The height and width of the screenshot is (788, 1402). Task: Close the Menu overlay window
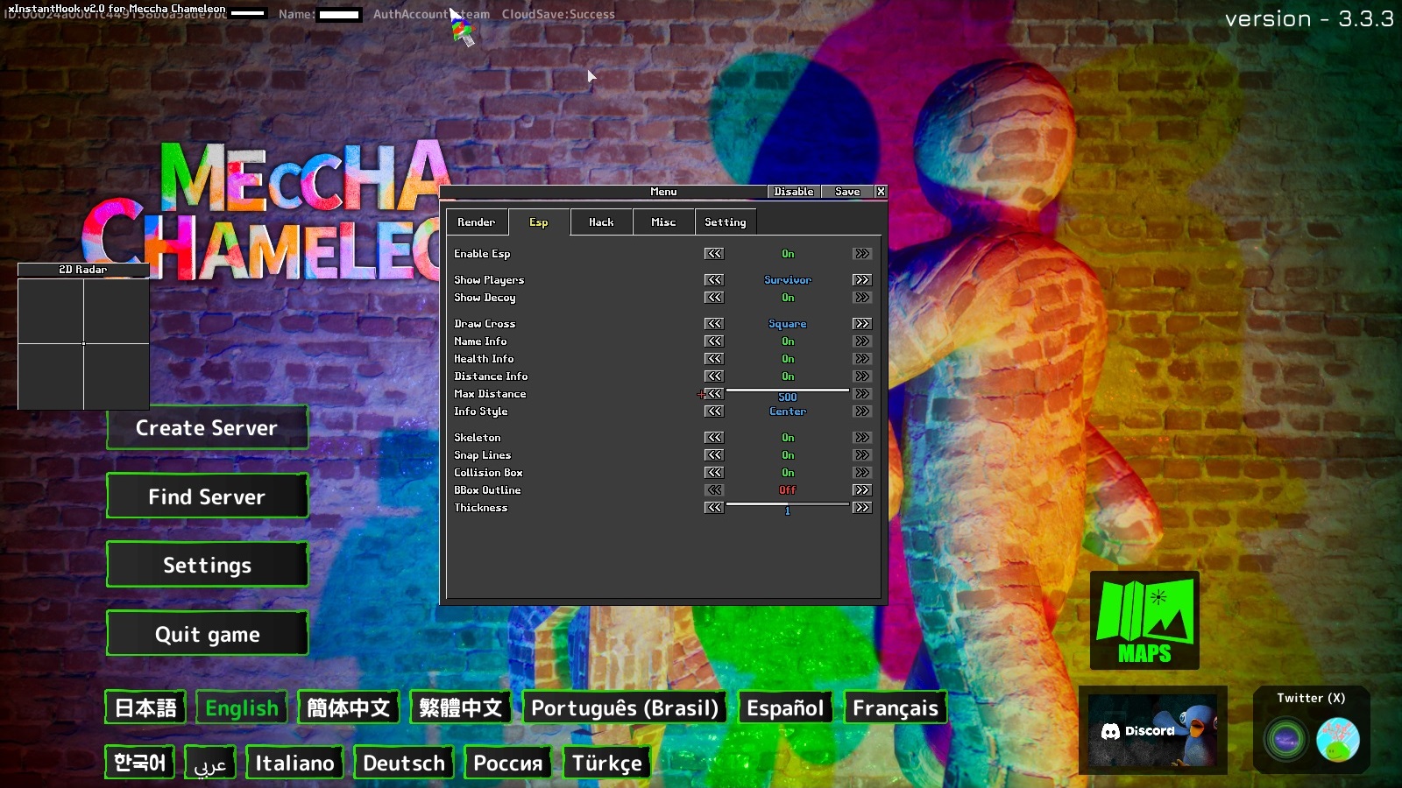[x=881, y=192]
